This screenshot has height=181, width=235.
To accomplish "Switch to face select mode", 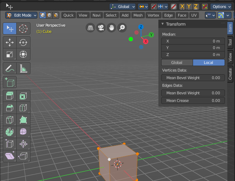I will pos(56,15).
